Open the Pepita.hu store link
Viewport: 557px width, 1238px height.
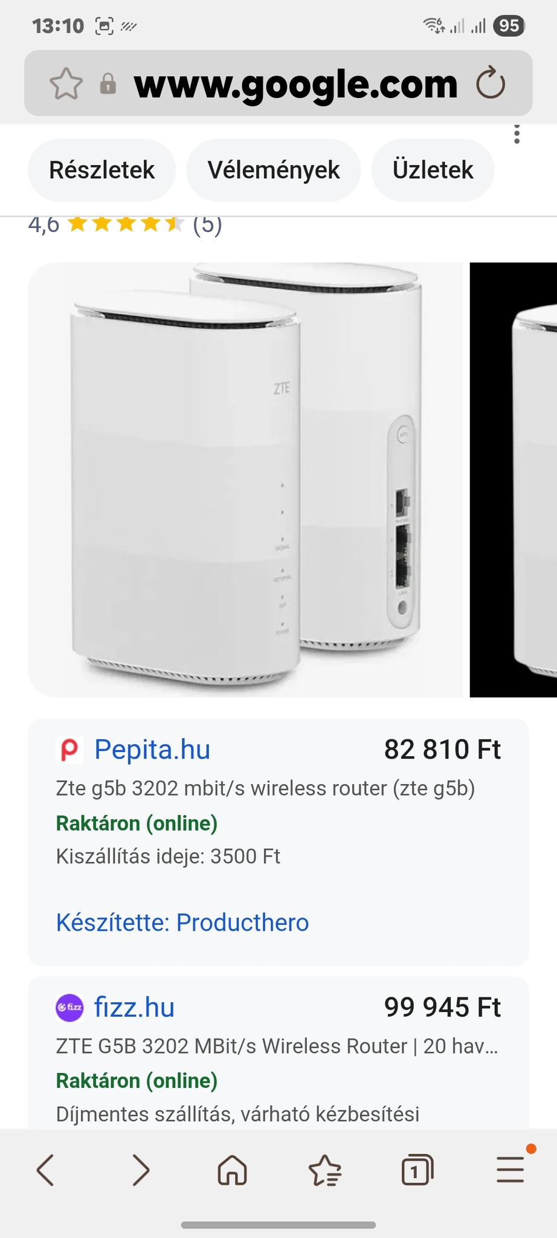[x=152, y=750]
